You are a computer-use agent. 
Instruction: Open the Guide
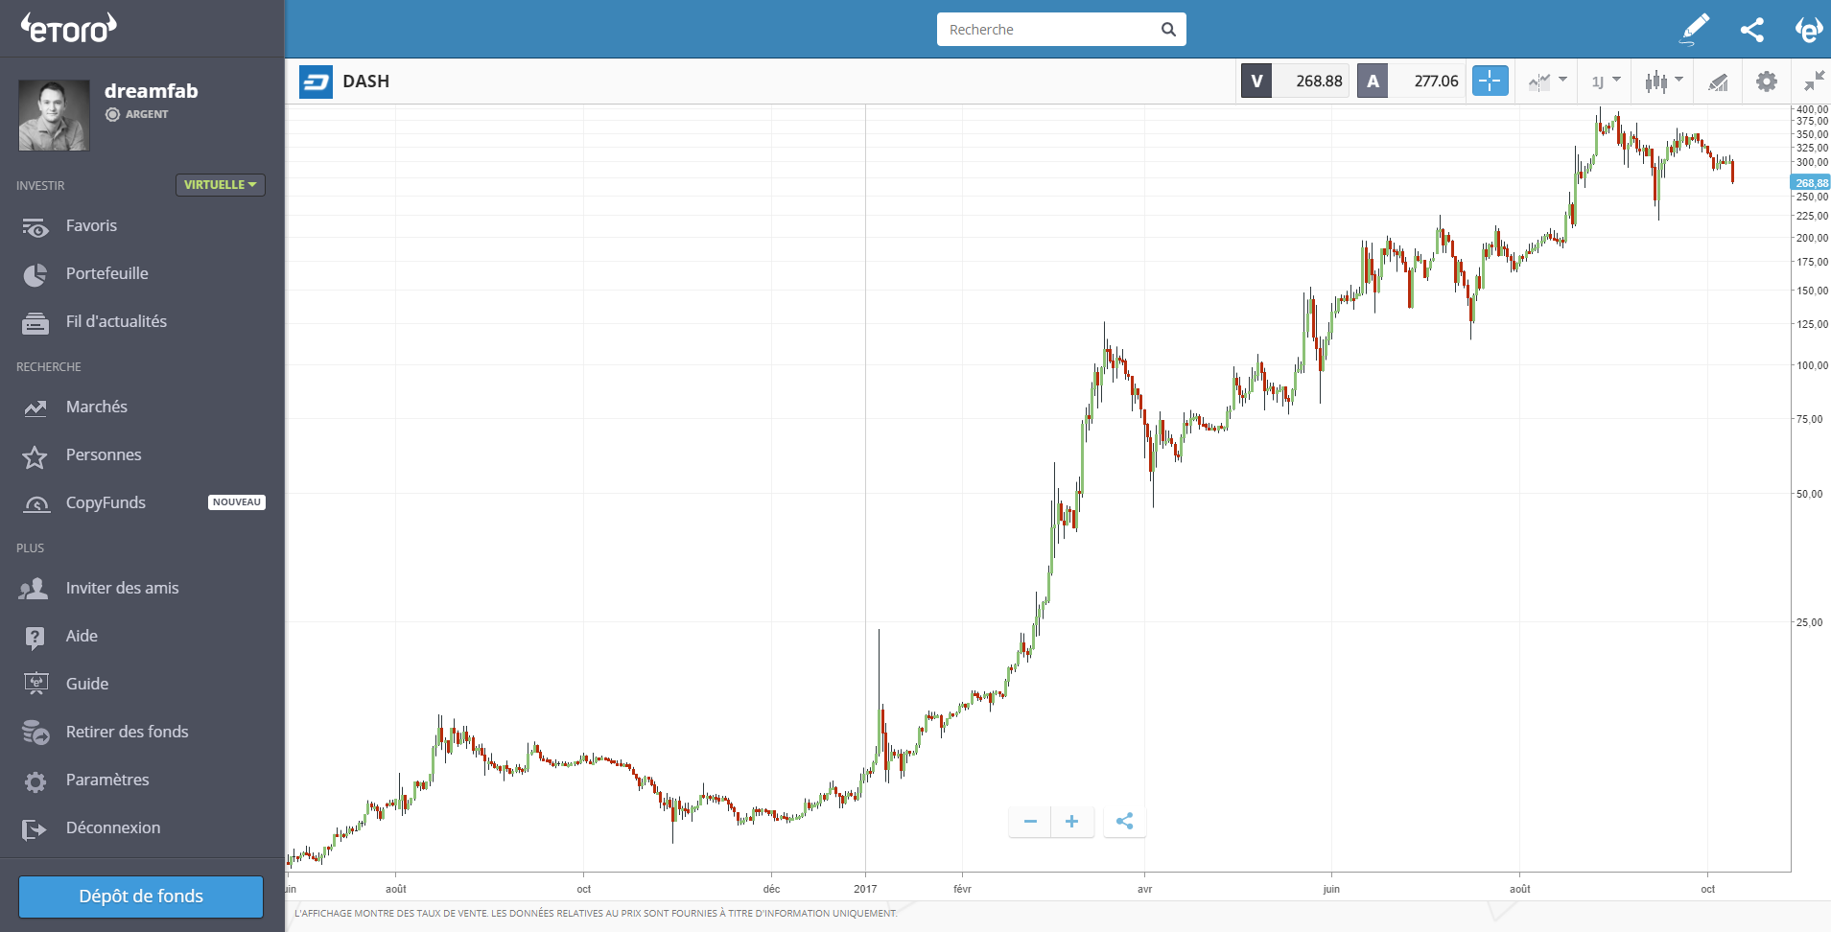click(x=87, y=684)
